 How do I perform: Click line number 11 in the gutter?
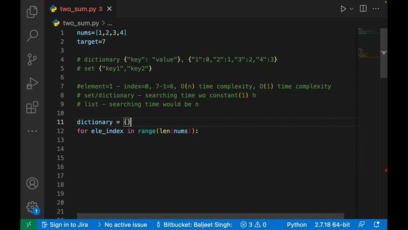[61, 122]
